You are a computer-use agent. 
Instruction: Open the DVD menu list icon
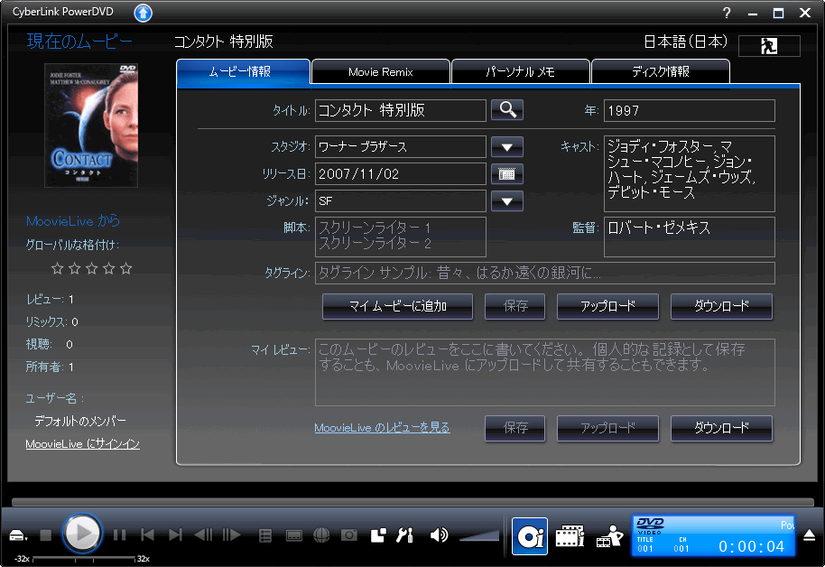[265, 536]
